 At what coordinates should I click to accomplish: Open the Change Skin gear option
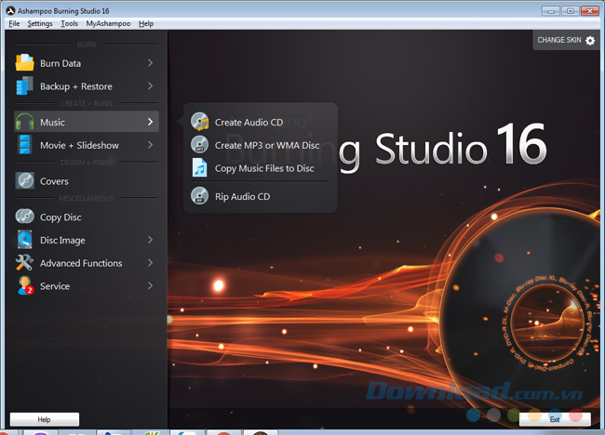tap(566, 40)
